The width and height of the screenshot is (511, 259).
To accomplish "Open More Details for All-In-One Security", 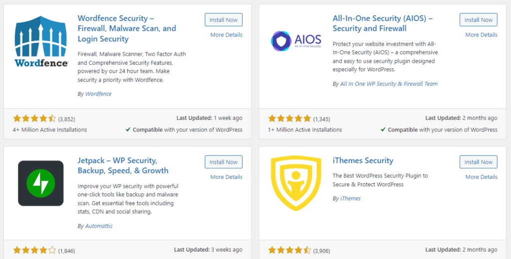I will point(482,35).
